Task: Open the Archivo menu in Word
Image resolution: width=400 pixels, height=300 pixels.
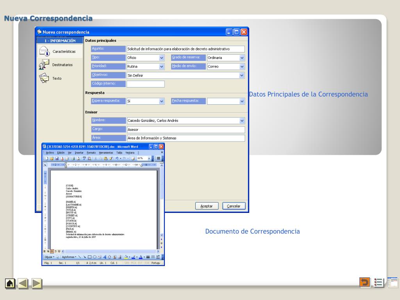Action: [x=50, y=153]
